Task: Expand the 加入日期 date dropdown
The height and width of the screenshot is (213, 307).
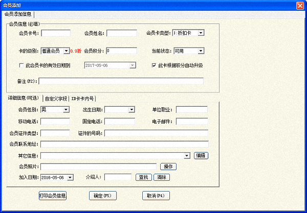Action: coord(70,177)
